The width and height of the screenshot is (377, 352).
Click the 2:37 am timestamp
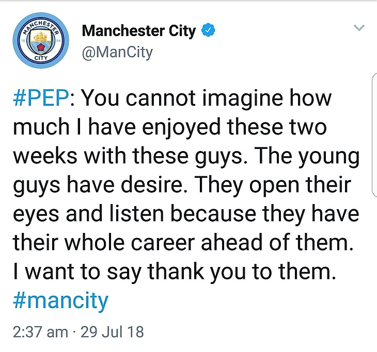coord(40,332)
